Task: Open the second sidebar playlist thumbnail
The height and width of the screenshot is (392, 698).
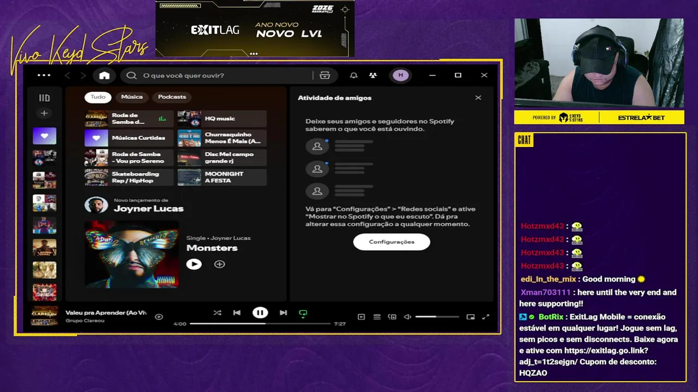Action: click(x=44, y=158)
